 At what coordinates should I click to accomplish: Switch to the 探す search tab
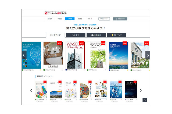coord(76,35)
